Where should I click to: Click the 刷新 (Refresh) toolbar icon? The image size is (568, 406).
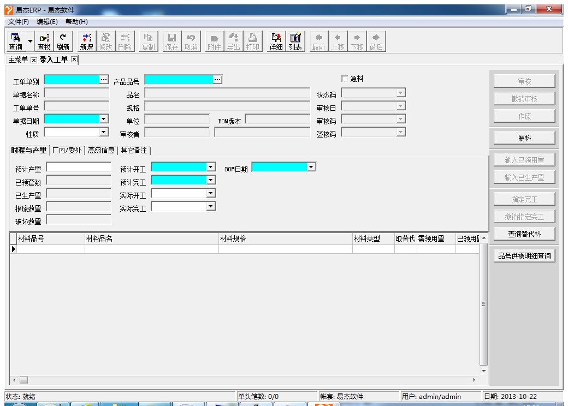coord(63,41)
